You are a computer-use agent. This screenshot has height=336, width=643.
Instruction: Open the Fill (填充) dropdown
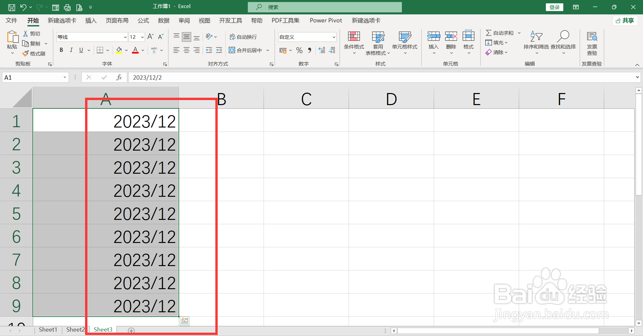[496, 43]
